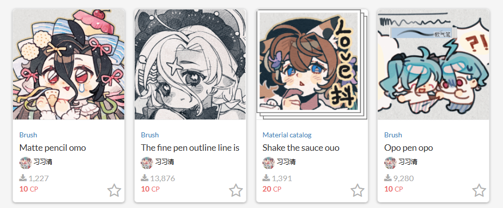Click download icon beside 1,227 count

coord(23,178)
